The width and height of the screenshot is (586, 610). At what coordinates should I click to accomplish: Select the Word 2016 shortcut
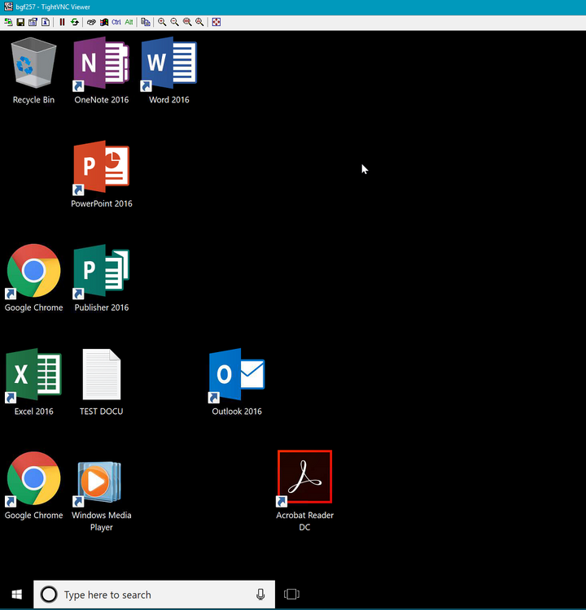click(169, 71)
